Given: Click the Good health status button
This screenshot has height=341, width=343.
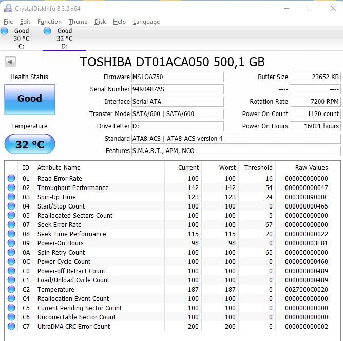Looking at the screenshot, I should tap(30, 99).
